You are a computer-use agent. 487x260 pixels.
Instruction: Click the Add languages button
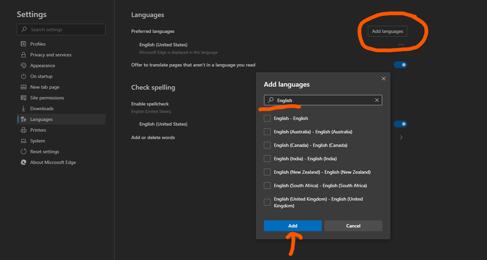coord(387,31)
